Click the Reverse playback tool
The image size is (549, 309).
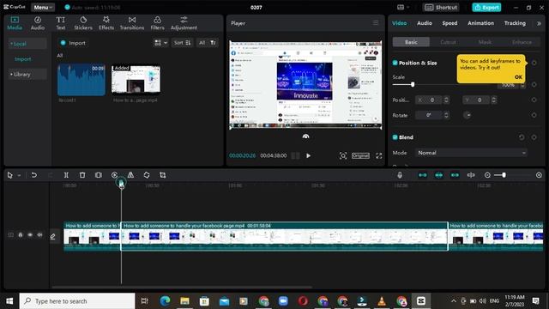tap(114, 175)
